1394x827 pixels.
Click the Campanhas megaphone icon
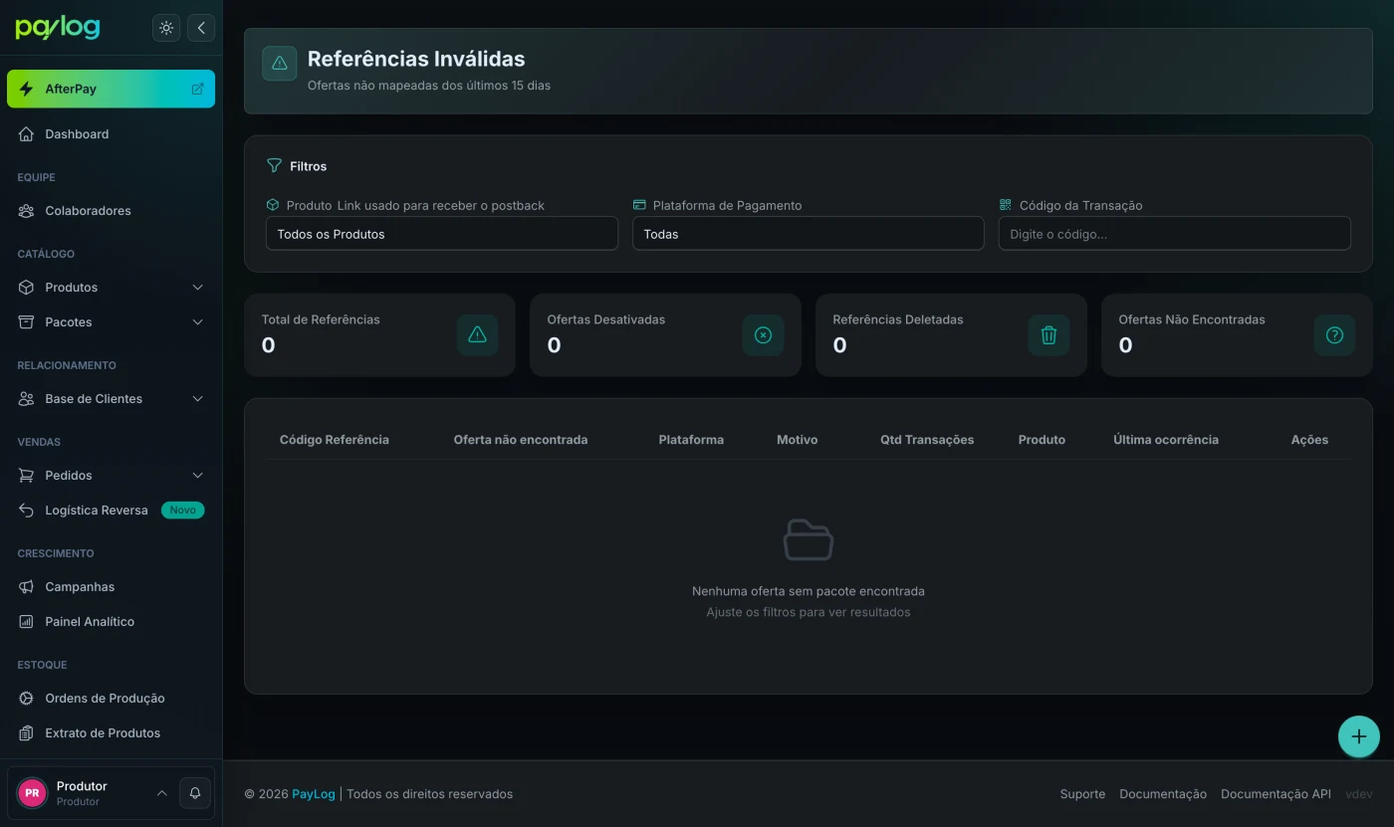coord(26,587)
